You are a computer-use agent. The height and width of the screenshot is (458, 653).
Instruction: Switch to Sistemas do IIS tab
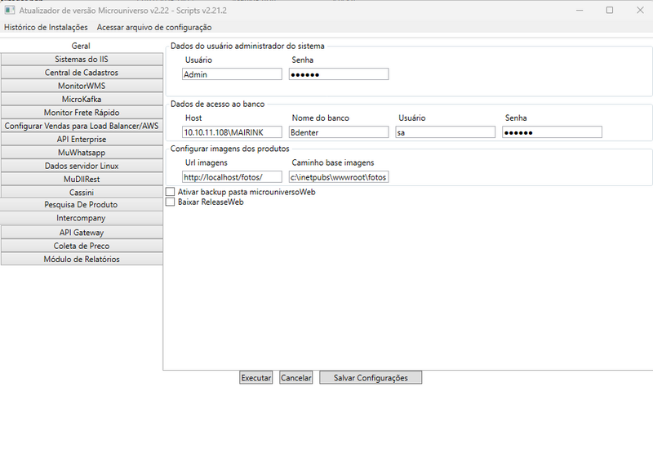82,59
